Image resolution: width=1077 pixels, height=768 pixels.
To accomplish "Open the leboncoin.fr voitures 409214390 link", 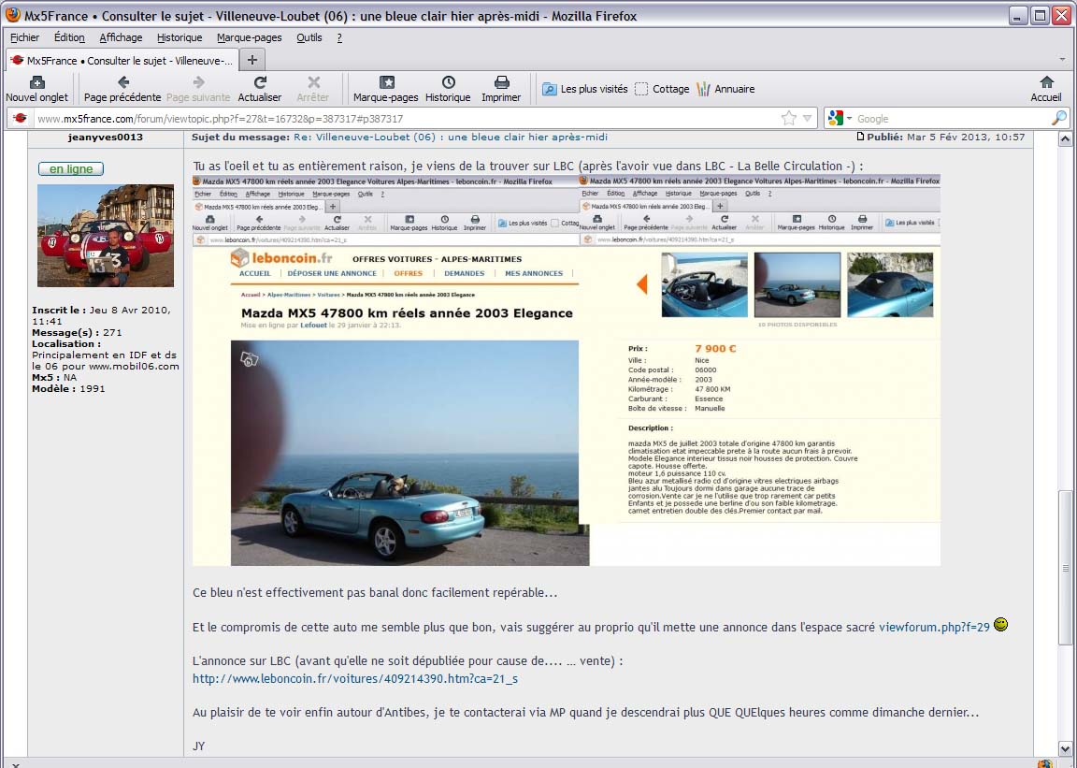I will [355, 678].
